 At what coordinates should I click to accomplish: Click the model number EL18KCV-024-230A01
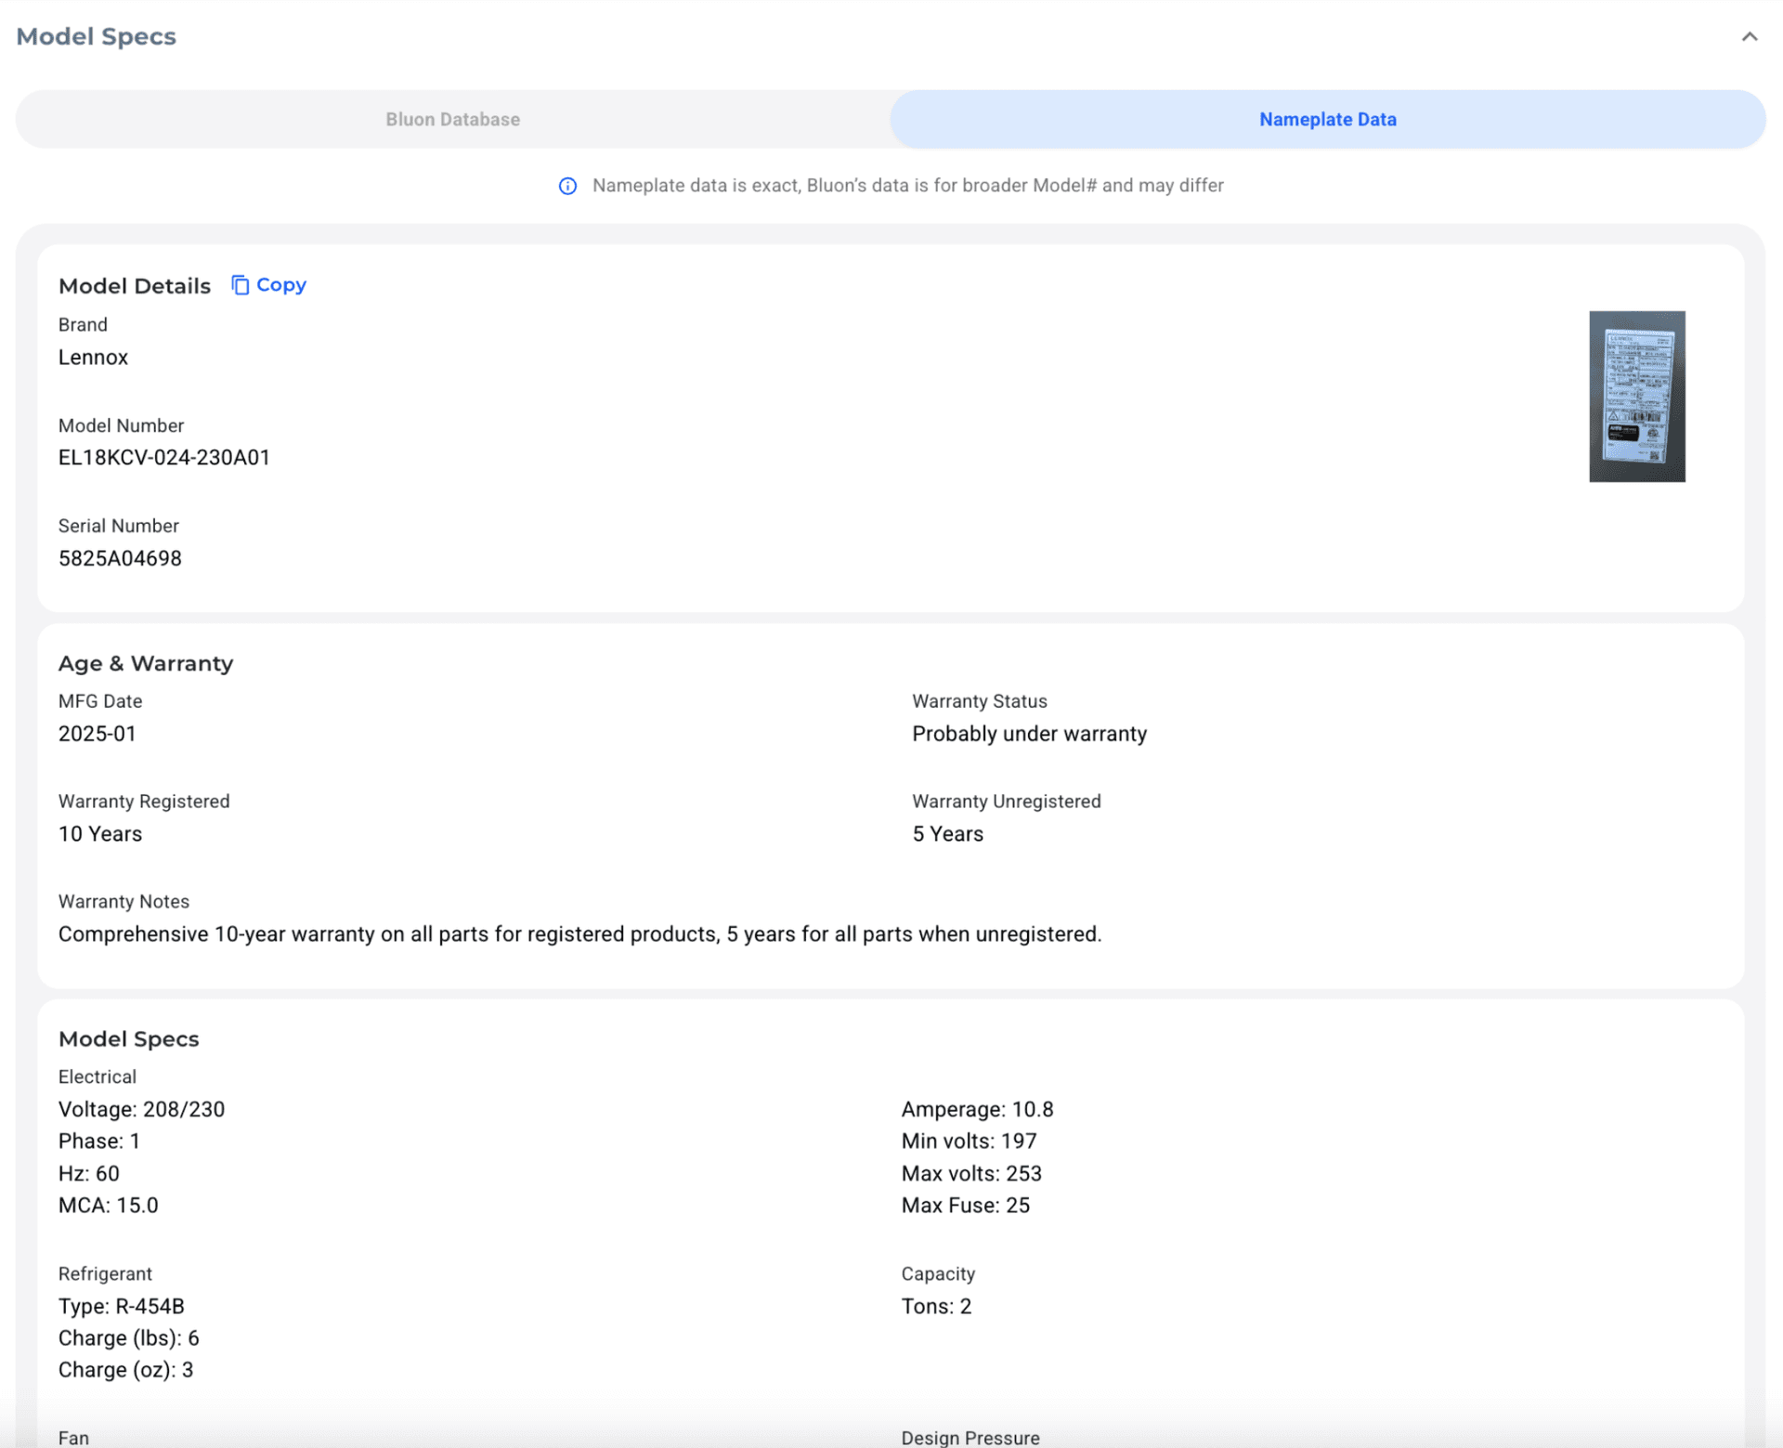164,458
